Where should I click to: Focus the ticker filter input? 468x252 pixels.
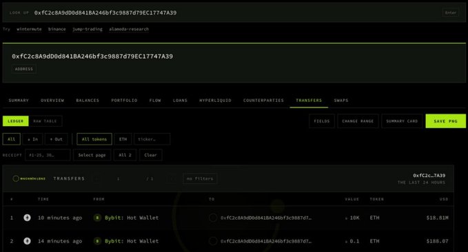[152, 139]
